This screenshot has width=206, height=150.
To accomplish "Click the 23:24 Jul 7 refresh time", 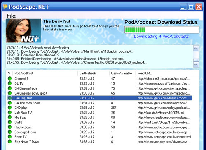I will 87,78.
